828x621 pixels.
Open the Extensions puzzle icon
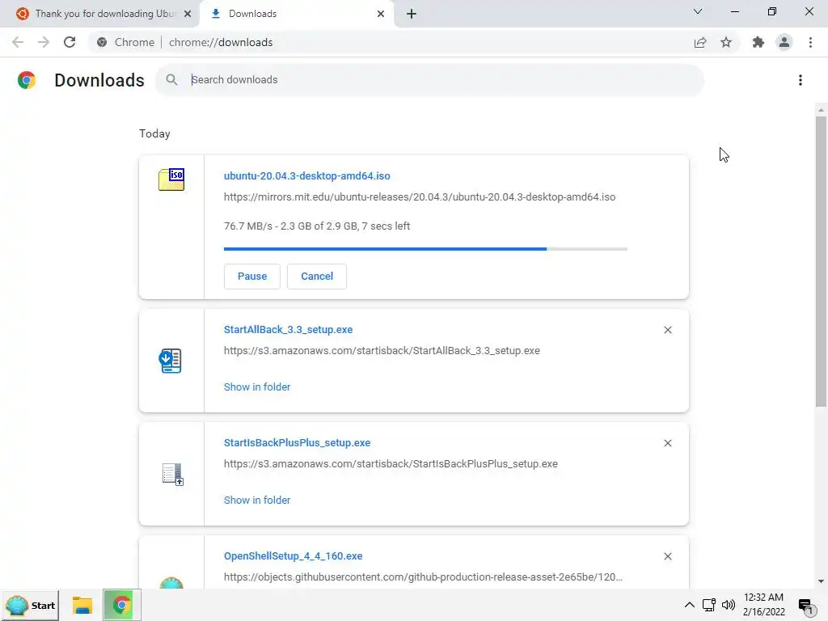[x=758, y=42]
